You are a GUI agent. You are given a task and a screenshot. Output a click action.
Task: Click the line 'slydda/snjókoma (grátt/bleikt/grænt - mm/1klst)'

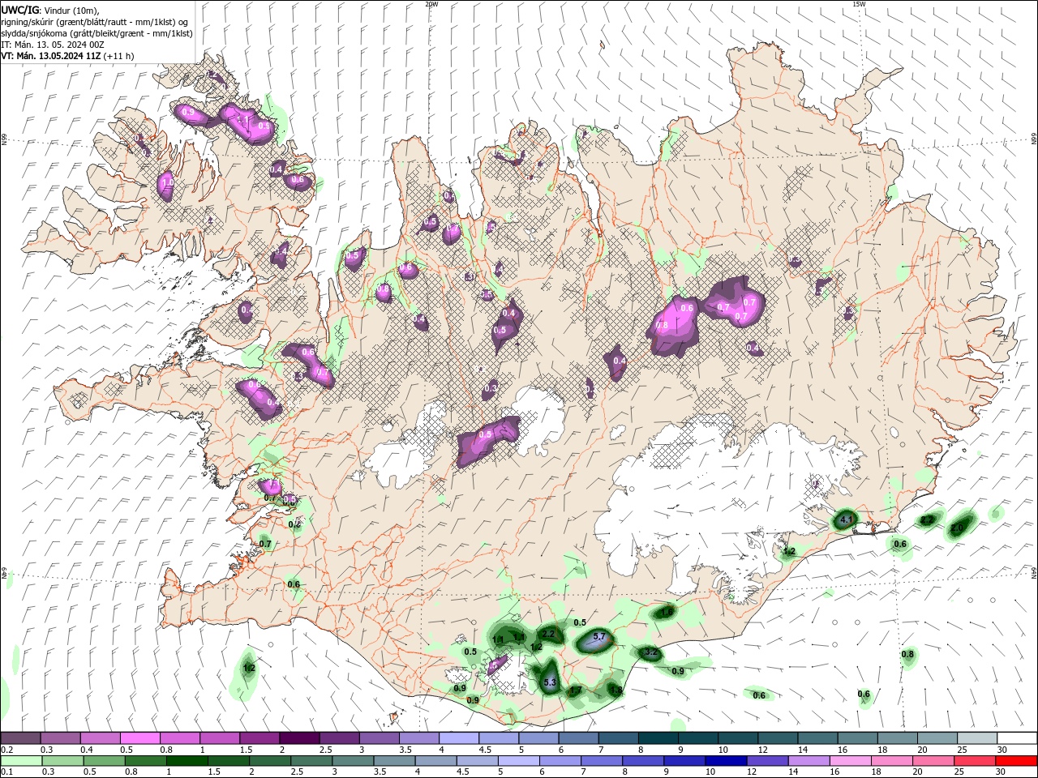pos(97,33)
